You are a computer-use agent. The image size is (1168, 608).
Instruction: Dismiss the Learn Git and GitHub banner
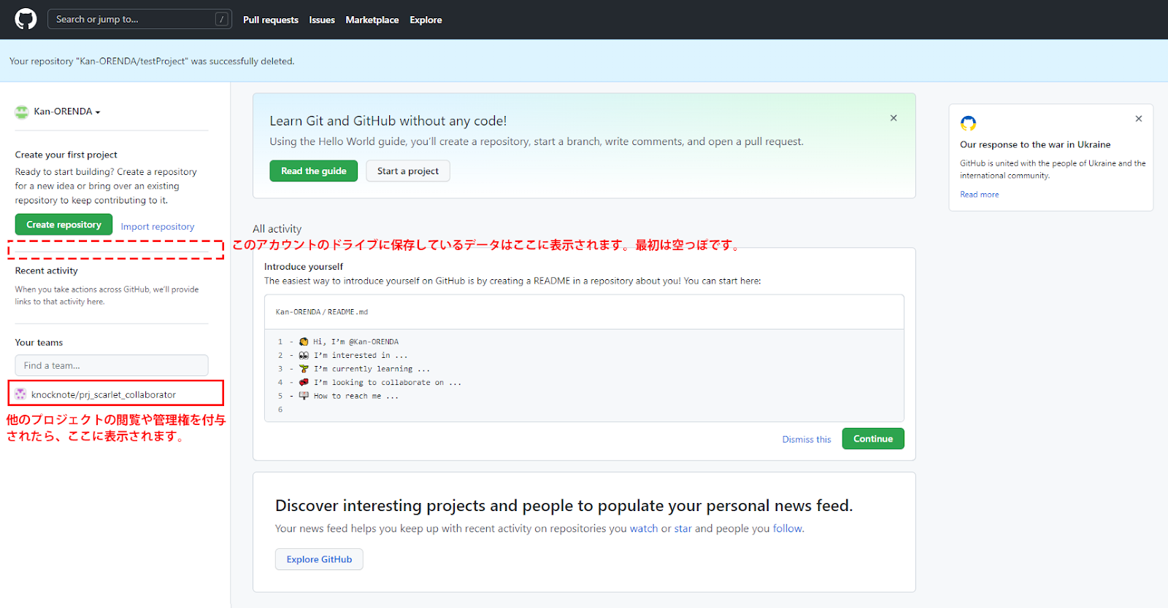coord(894,118)
